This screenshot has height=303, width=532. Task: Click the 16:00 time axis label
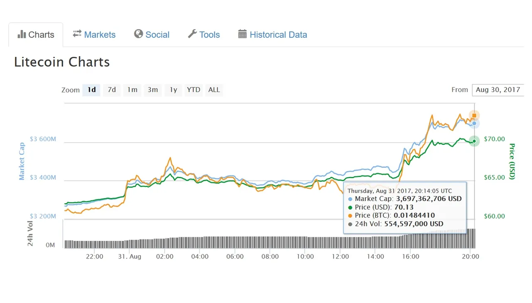click(x=411, y=256)
